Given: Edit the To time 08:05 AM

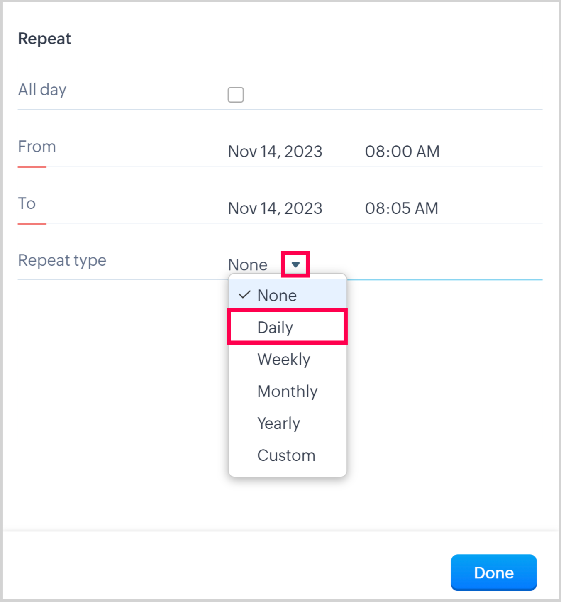Looking at the screenshot, I should click(x=401, y=208).
